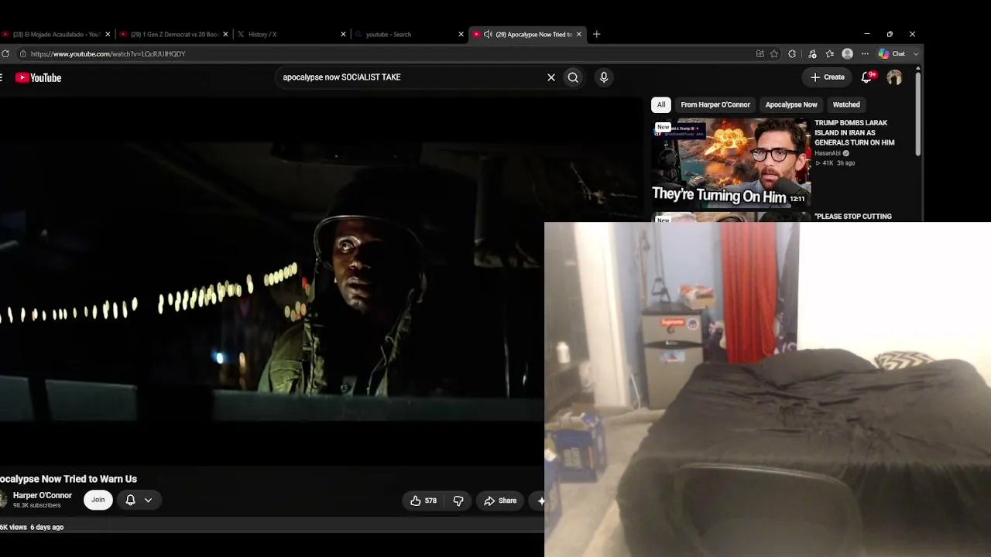Click the 6 days ago upload date
This screenshot has width=991, height=557.
pos(47,527)
